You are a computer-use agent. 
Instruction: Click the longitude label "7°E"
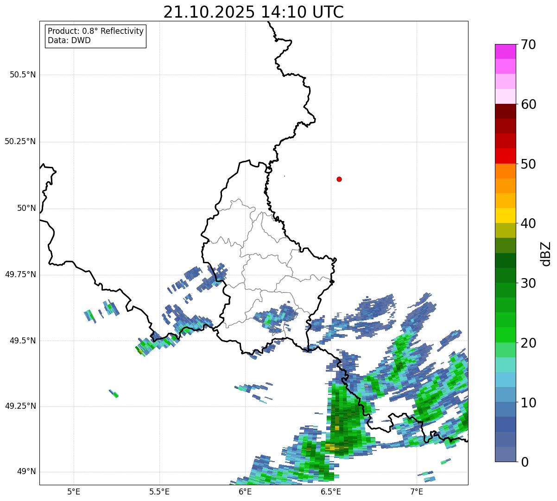pyautogui.click(x=417, y=491)
